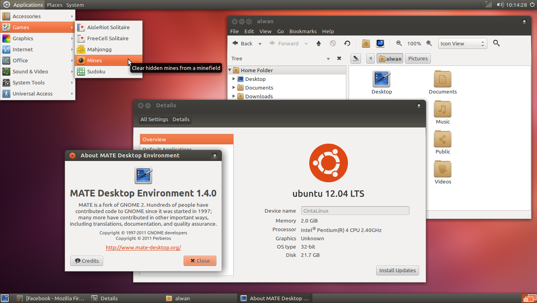Select Overview in the Details sidebar
The image size is (537, 303).
[x=187, y=139]
